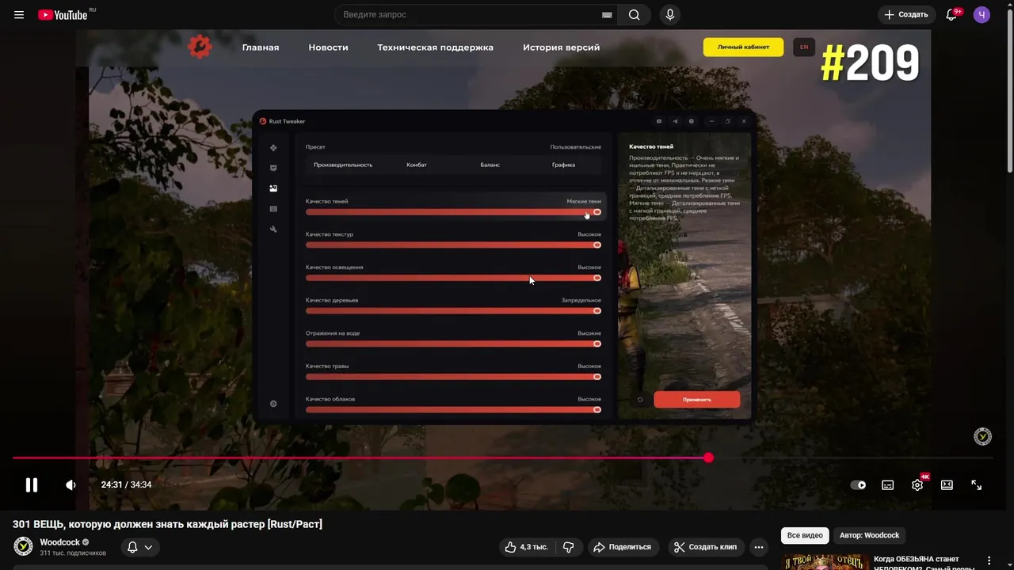The height and width of the screenshot is (570, 1014).
Task: Switch to theater mode
Action: coord(947,484)
